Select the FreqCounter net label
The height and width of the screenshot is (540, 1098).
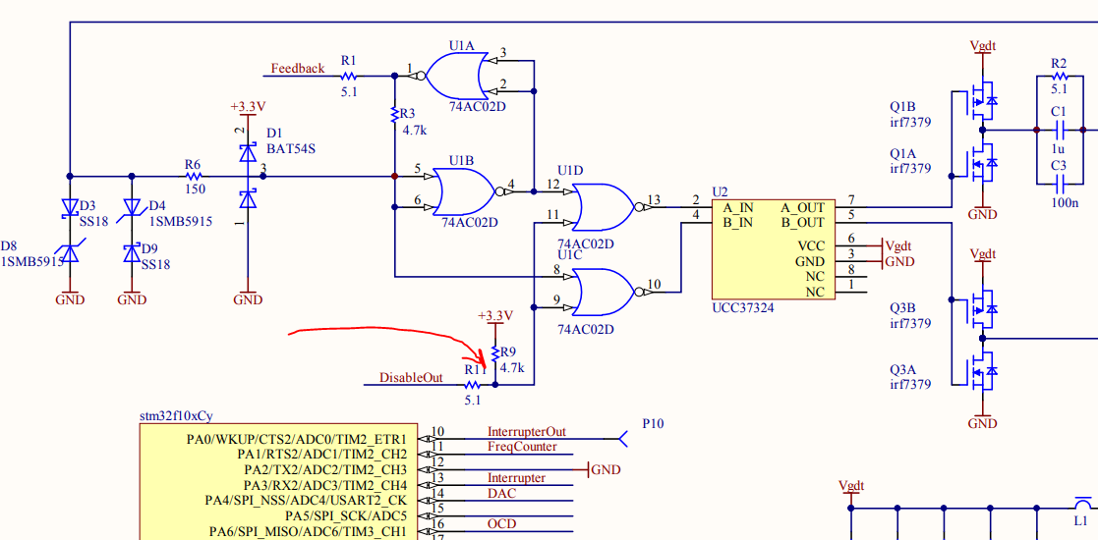click(522, 447)
